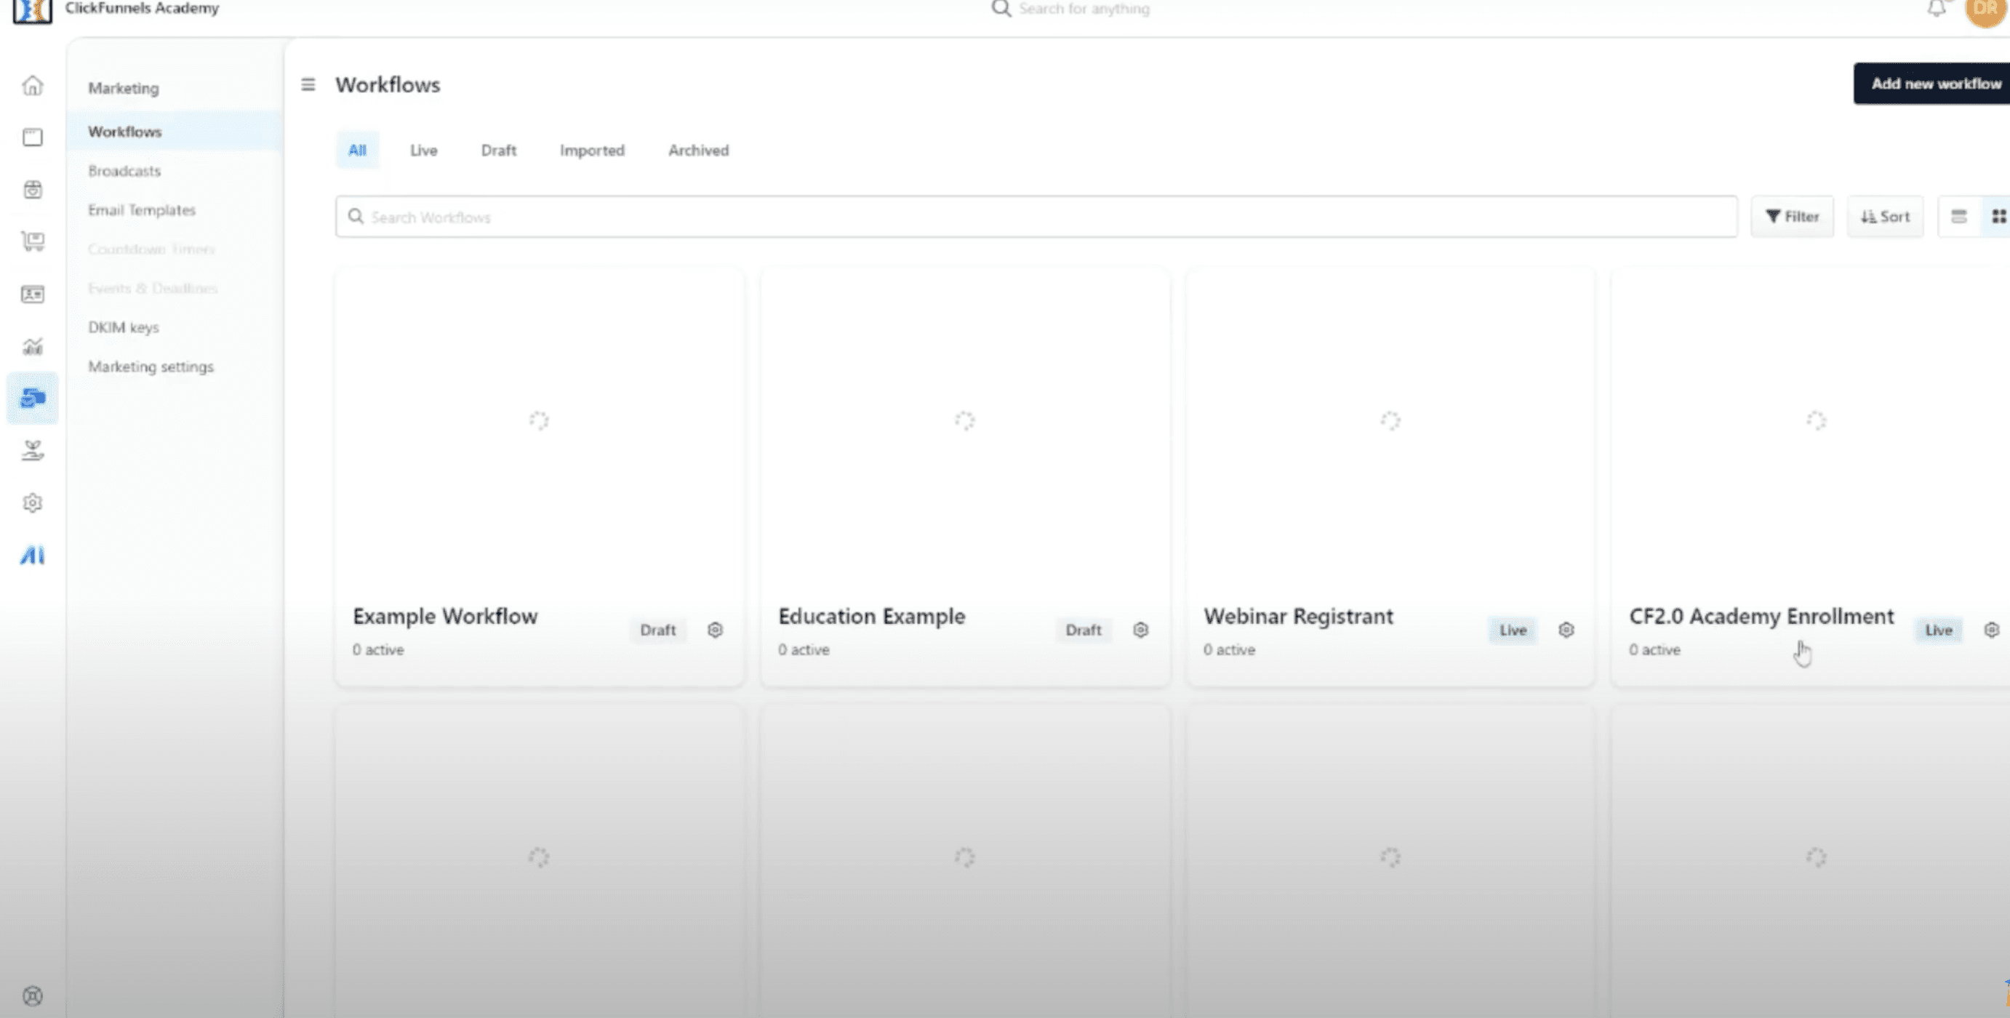Switch to list view layout
Viewport: 2010px width, 1018px height.
click(1959, 216)
